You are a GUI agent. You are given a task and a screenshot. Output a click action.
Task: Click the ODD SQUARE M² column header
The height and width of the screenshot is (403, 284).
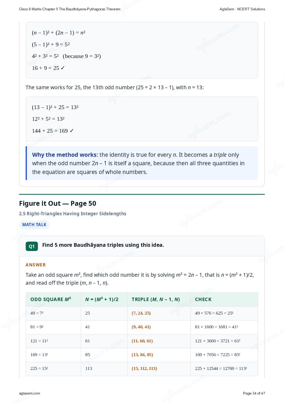click(x=51, y=299)
